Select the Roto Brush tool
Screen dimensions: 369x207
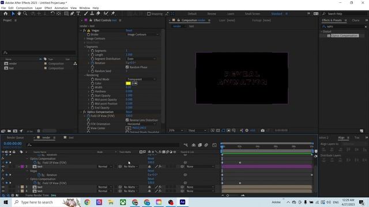(x=106, y=14)
